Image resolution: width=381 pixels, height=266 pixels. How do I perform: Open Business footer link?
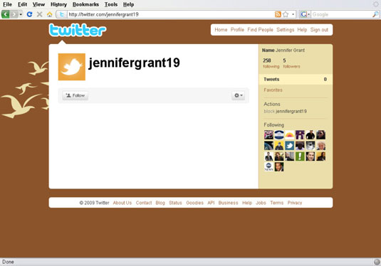[x=228, y=203]
